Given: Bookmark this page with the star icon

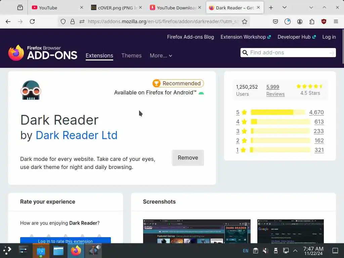Looking at the screenshot, I should (x=245, y=21).
